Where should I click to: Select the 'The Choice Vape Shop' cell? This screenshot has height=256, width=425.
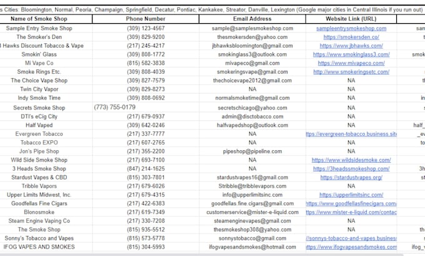46,80
